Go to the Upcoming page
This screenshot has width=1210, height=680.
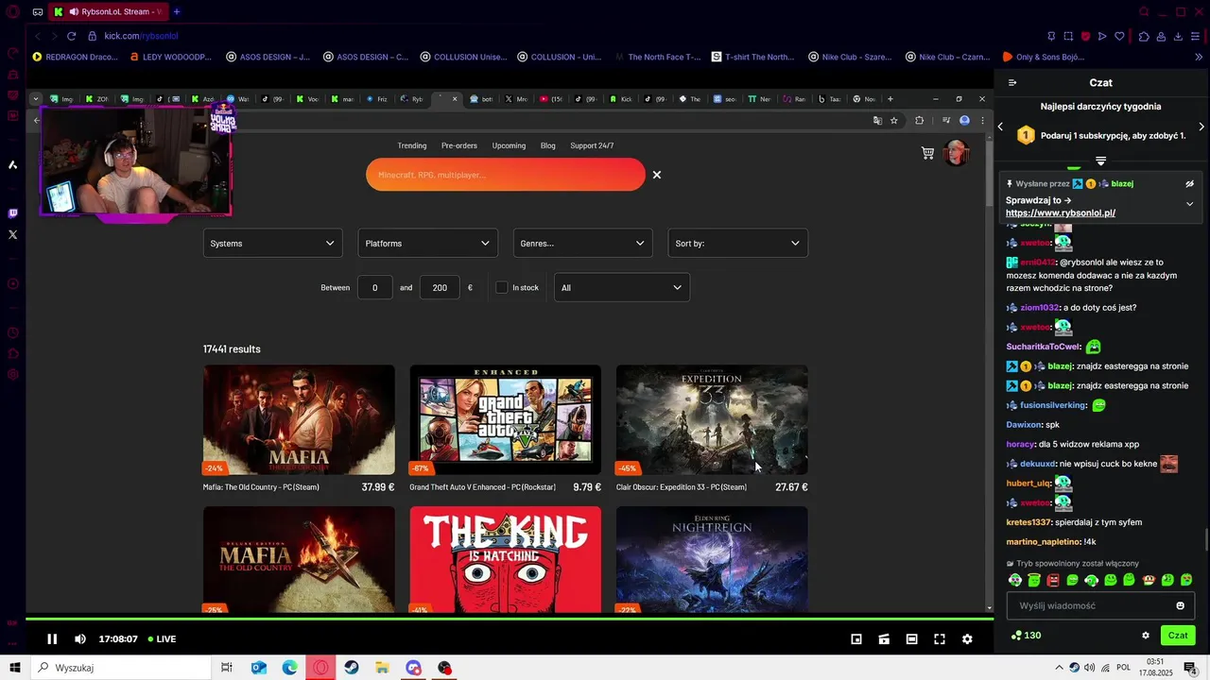click(509, 145)
